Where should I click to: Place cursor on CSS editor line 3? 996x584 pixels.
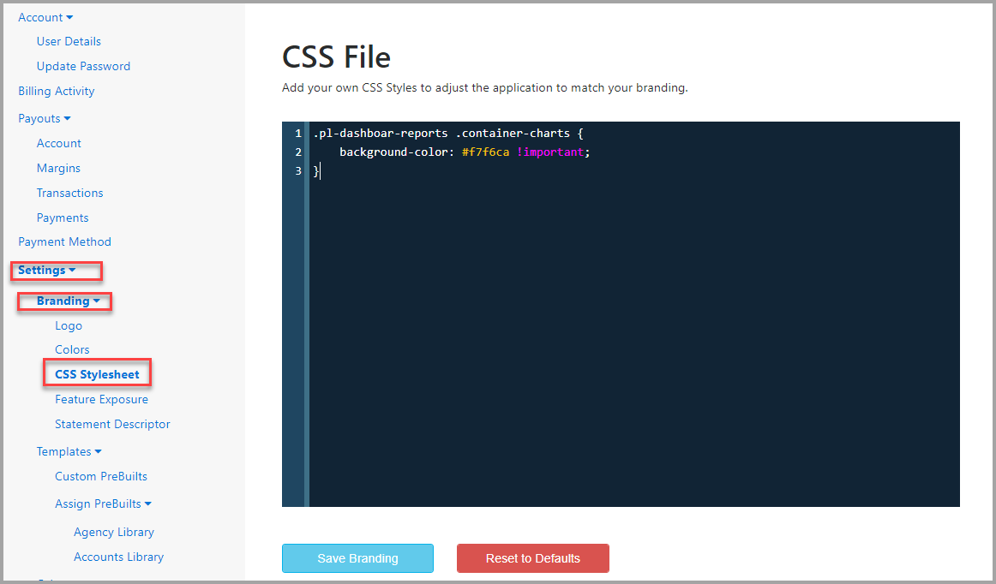coord(634,170)
